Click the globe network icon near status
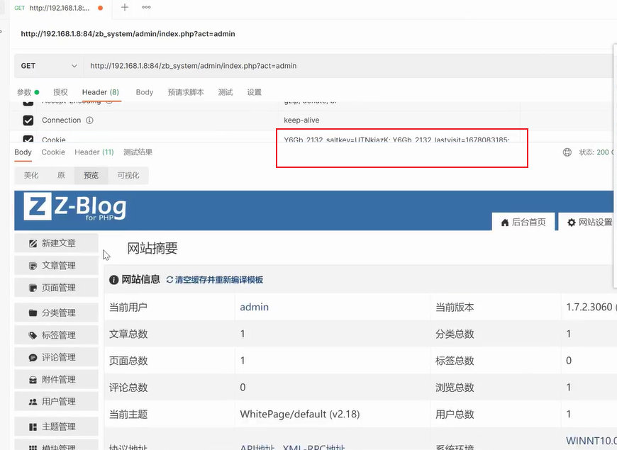 567,152
